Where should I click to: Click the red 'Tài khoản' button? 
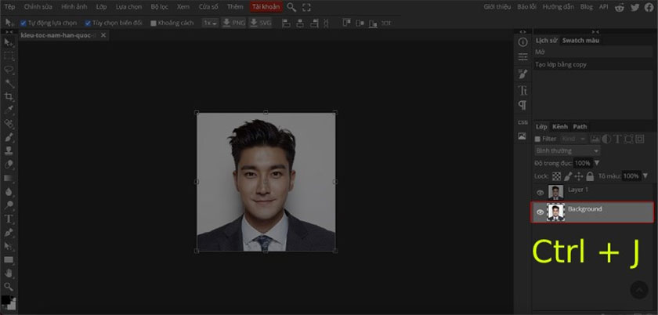click(265, 7)
